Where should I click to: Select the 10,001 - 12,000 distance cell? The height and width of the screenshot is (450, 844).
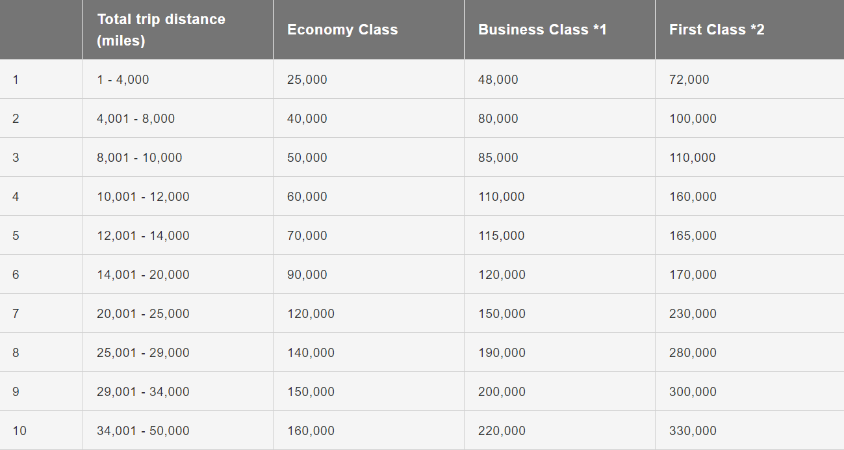pyautogui.click(x=143, y=196)
